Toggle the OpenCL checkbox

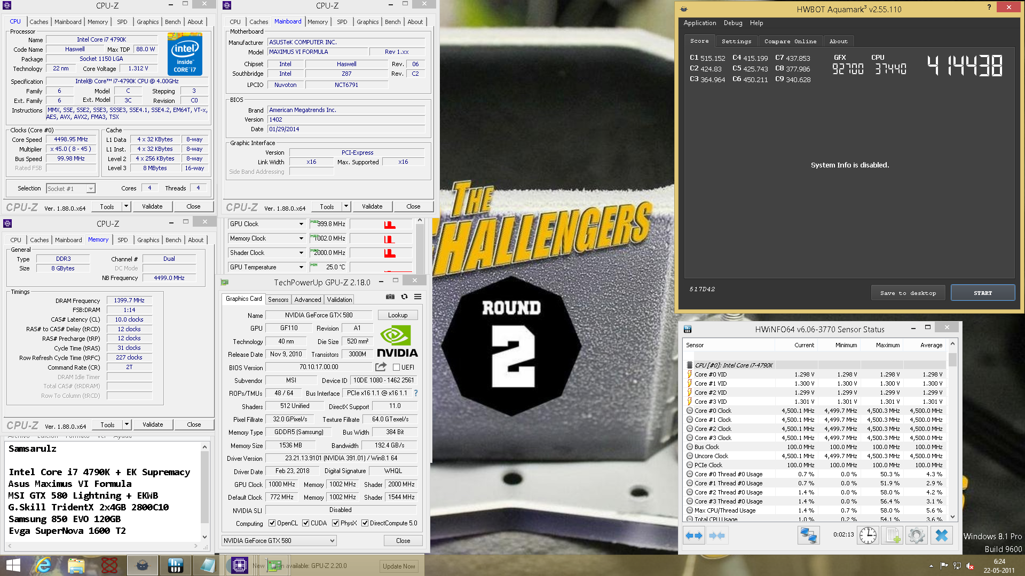click(272, 523)
